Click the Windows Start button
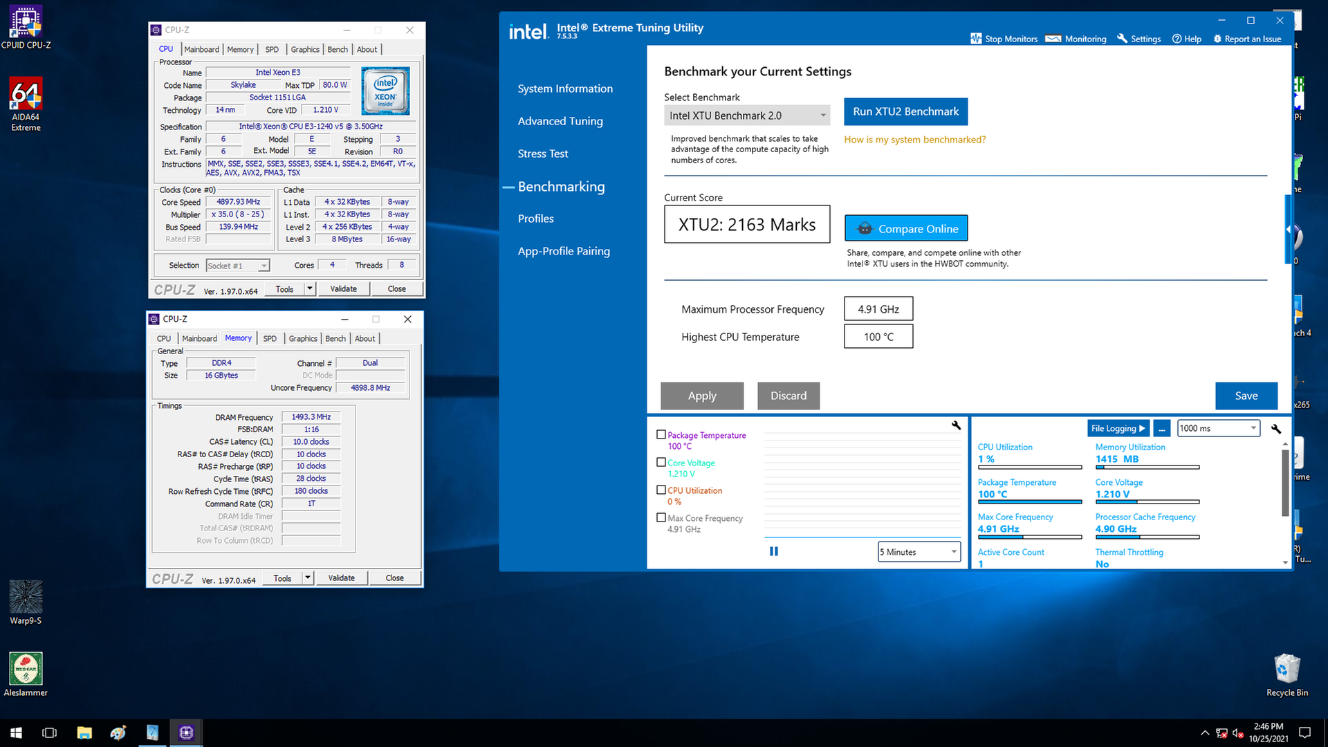The height and width of the screenshot is (747, 1328). pyautogui.click(x=16, y=732)
